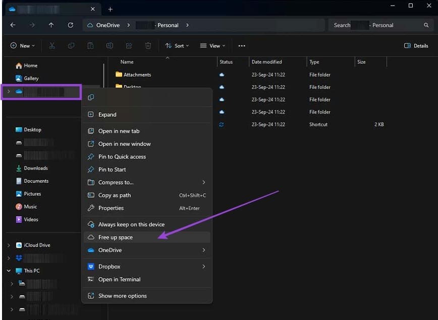Click the Cut scissors icon in toolbar
This screenshot has width=438, height=320.
click(x=52, y=45)
